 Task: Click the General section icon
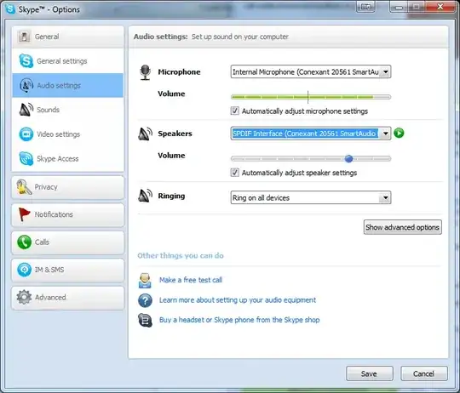pos(24,37)
